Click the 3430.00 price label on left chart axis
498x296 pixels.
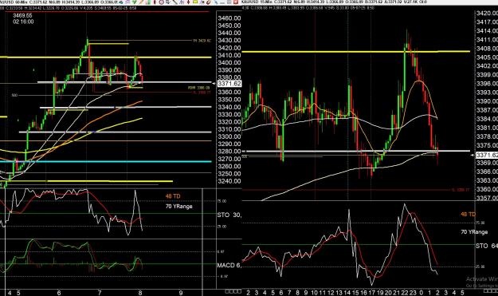click(229, 41)
